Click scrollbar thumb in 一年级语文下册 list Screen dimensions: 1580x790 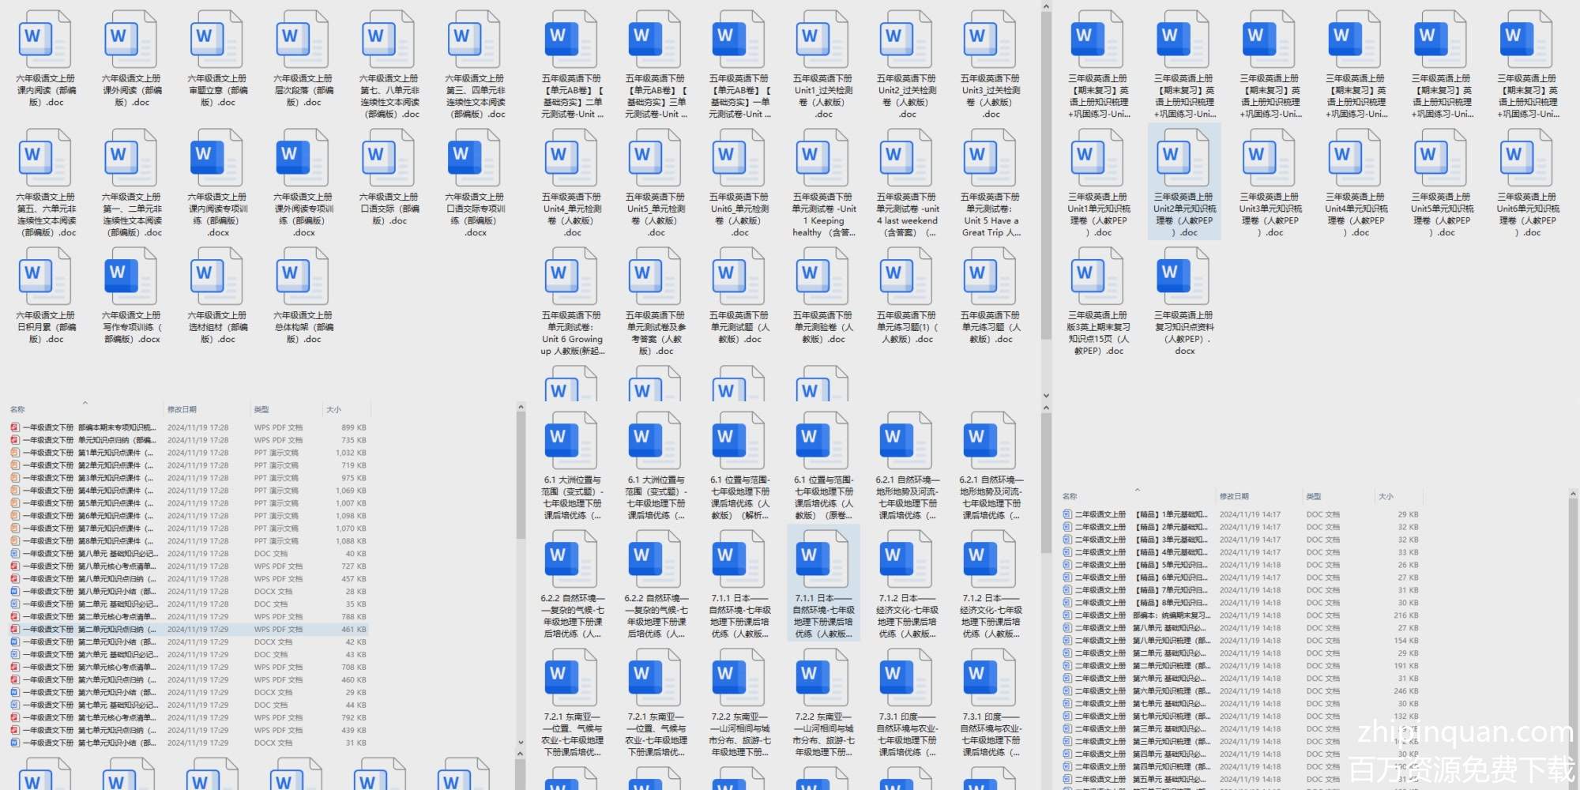(521, 474)
